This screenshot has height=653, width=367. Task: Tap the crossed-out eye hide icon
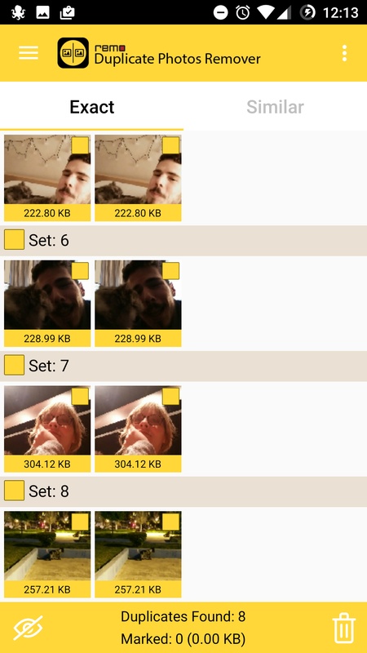pyautogui.click(x=28, y=628)
